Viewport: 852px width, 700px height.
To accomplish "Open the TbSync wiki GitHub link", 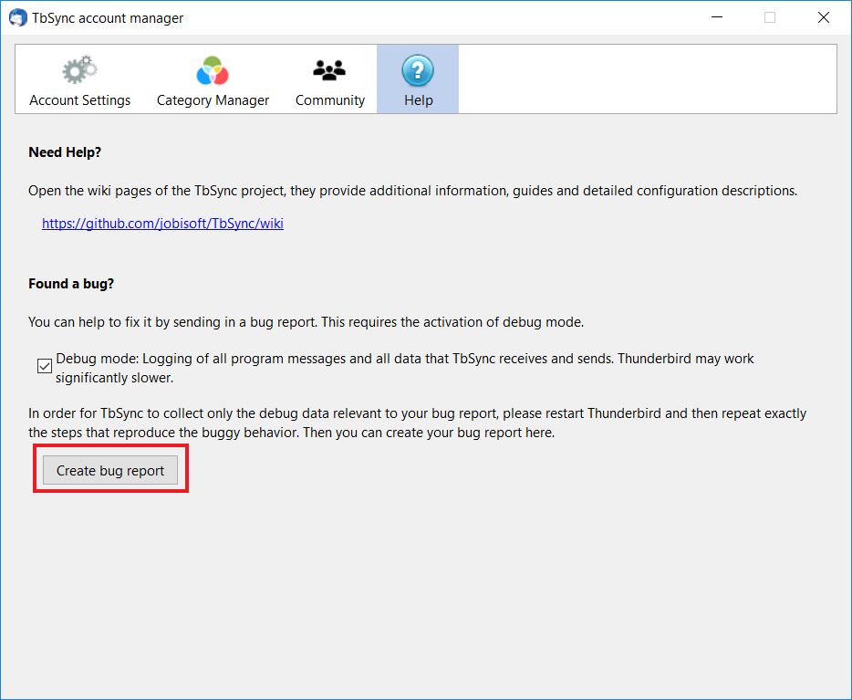I will (162, 224).
